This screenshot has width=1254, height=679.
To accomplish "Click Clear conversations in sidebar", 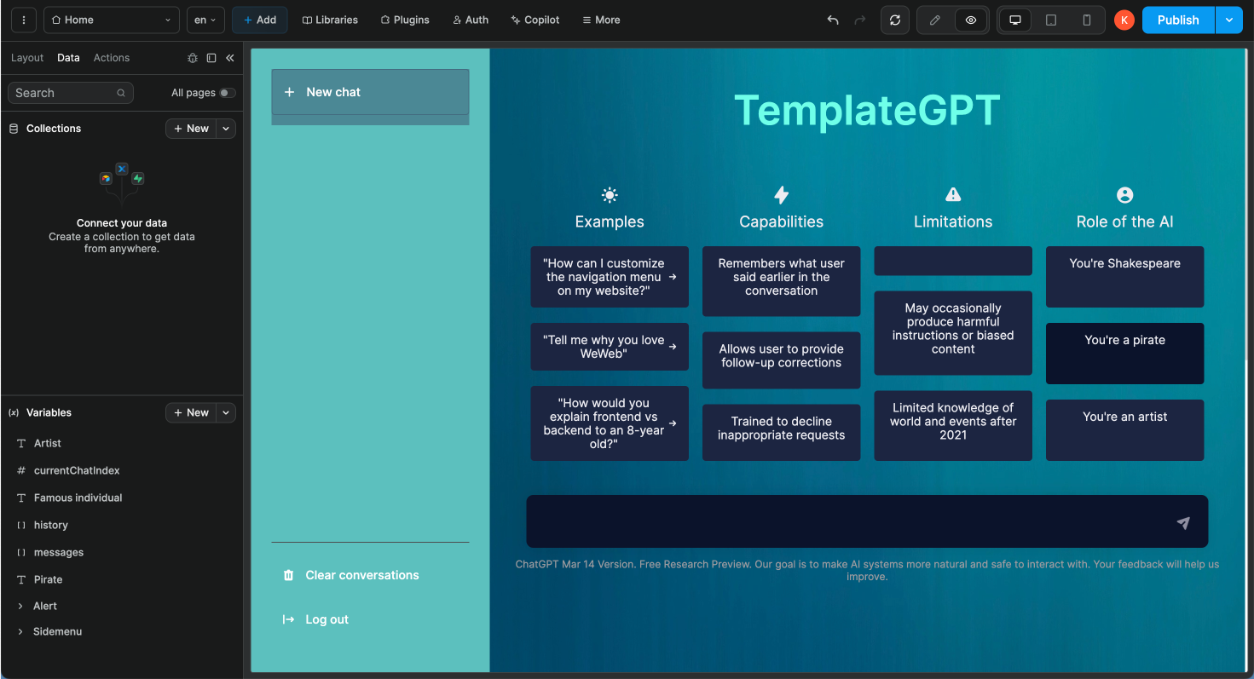I will (x=361, y=576).
